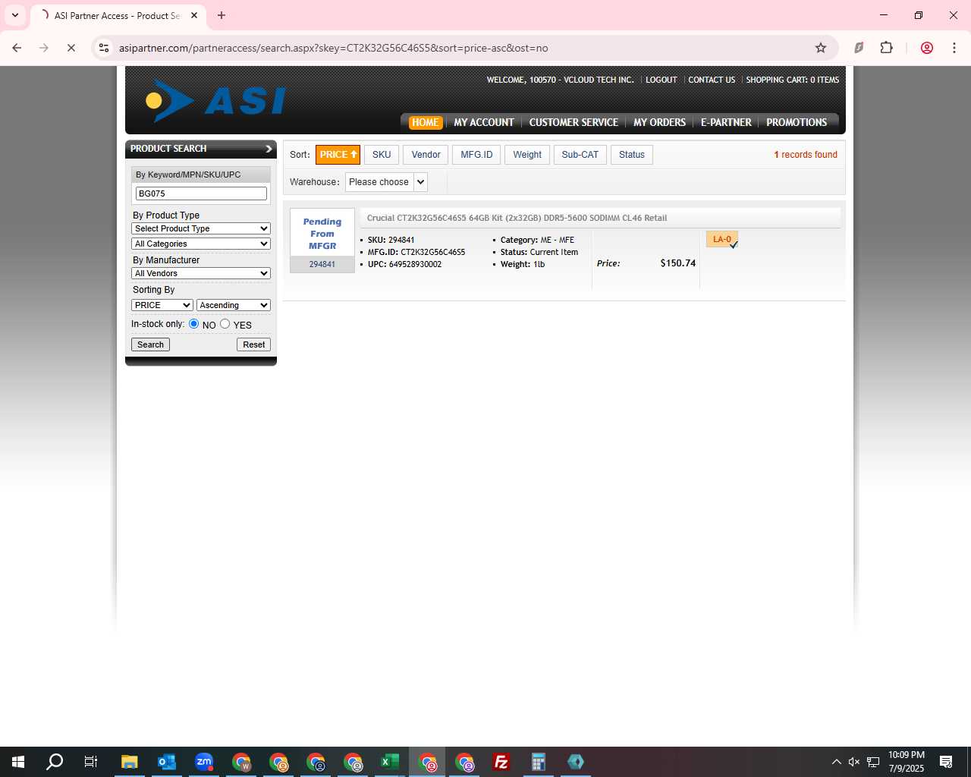Sort results by Sub-CAT
The height and width of the screenshot is (777, 971).
point(580,155)
